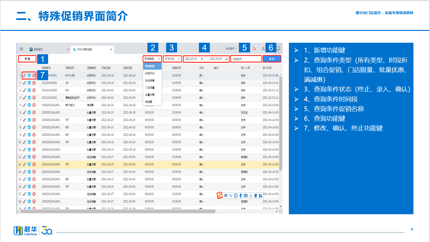
Task: Click edit pencil in row 1
Action: (25, 75)
